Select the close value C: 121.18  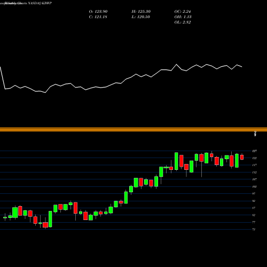click(98, 17)
